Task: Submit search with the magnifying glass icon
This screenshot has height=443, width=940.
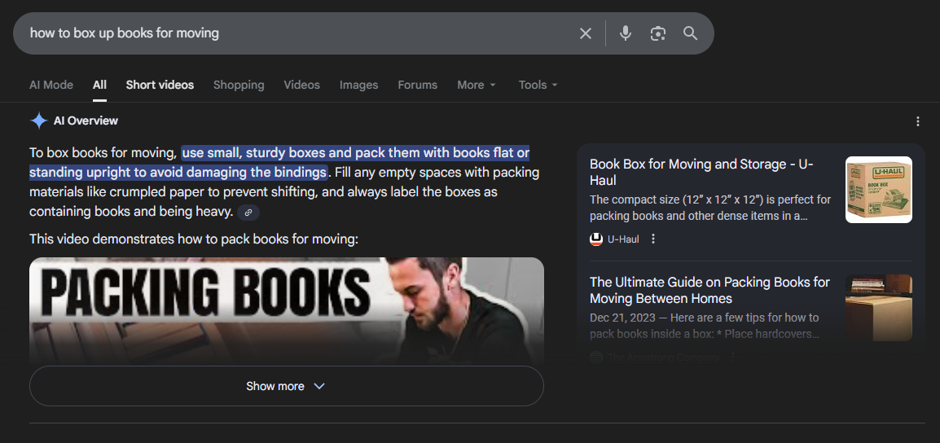Action: pos(690,33)
